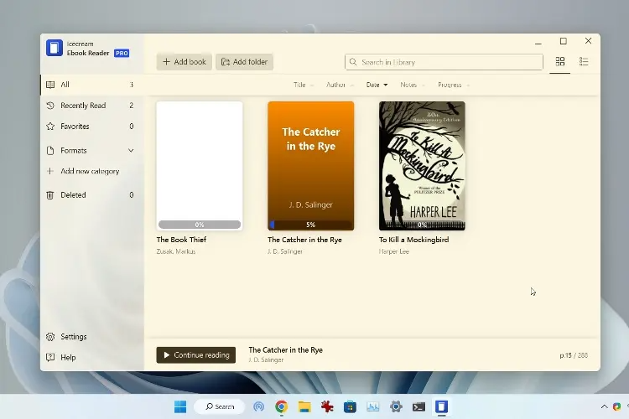Open Microsoft Store from taskbar
The image size is (629, 419).
(350, 406)
